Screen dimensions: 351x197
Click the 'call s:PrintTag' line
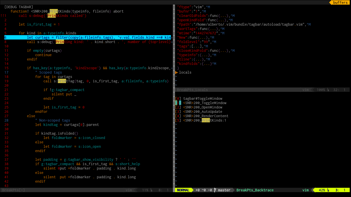106,81
